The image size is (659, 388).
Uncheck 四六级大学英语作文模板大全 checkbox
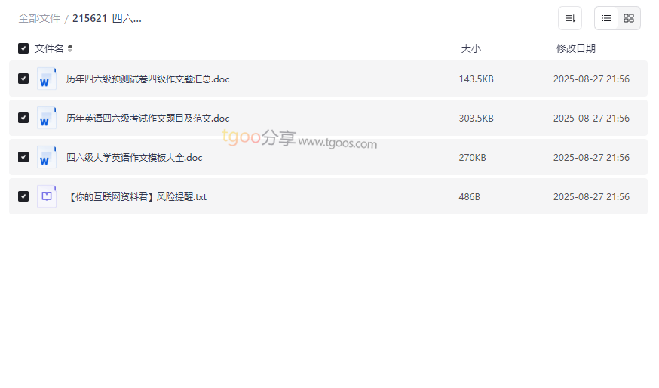click(x=23, y=157)
